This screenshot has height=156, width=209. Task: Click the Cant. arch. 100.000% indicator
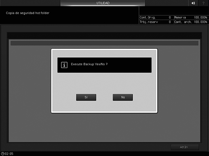[x=191, y=22]
